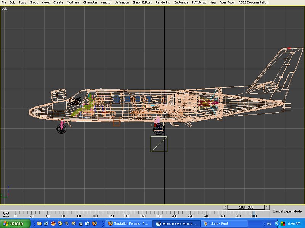
Task: Open the Rendering menu
Action: point(163,2)
